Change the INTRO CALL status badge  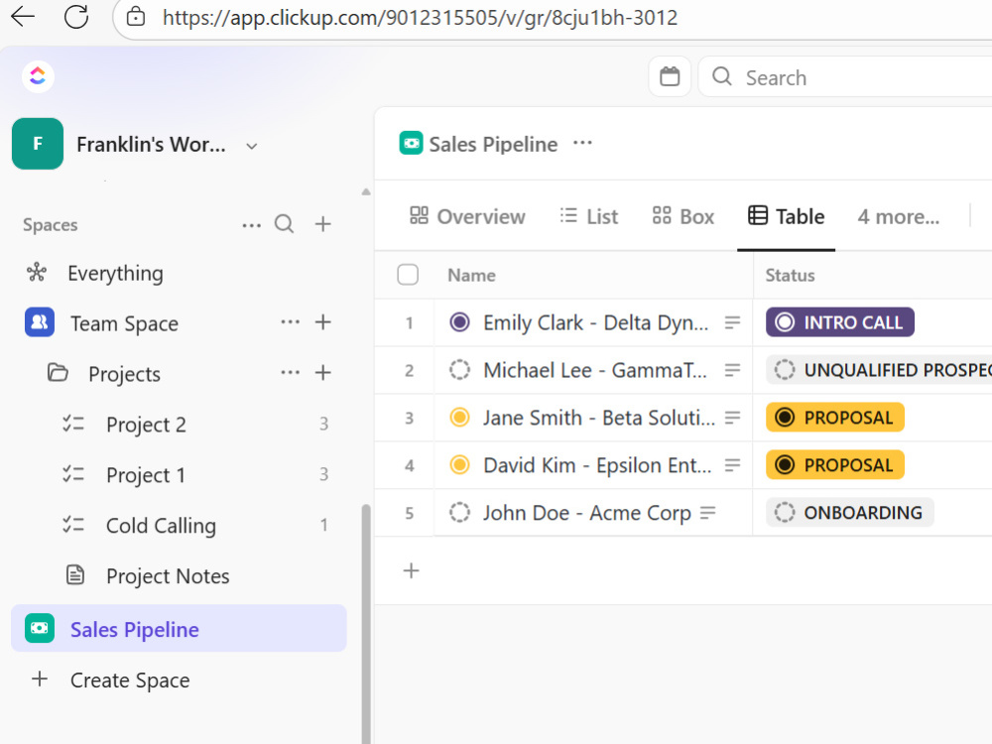839,322
